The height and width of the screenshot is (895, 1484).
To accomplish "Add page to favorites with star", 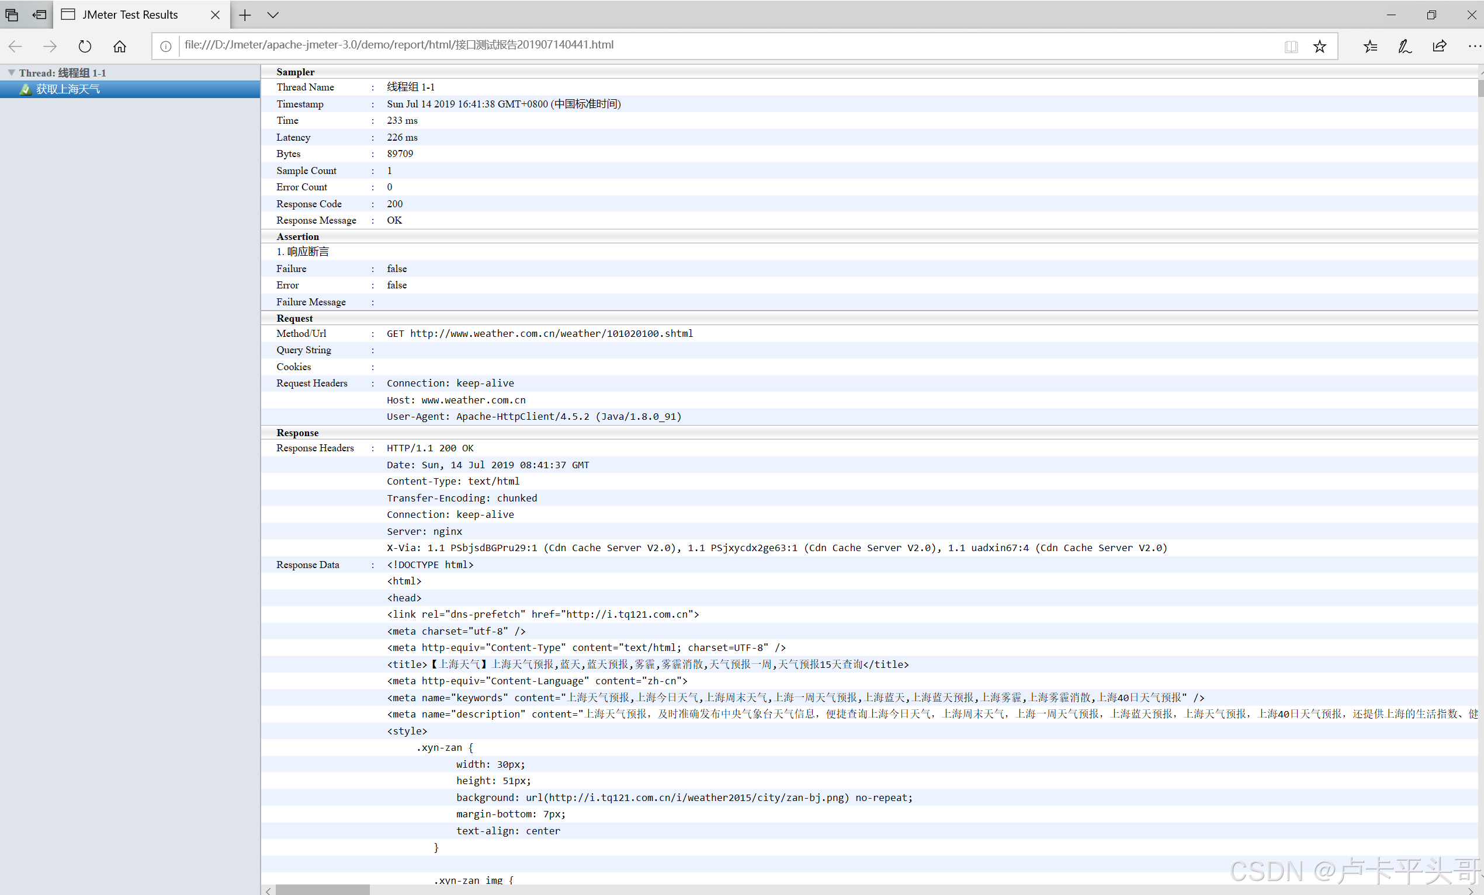I will click(1320, 46).
